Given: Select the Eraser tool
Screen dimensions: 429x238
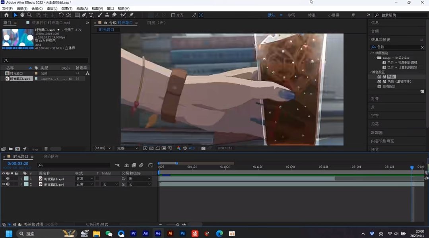Looking at the screenshot, I should tap(114, 15).
